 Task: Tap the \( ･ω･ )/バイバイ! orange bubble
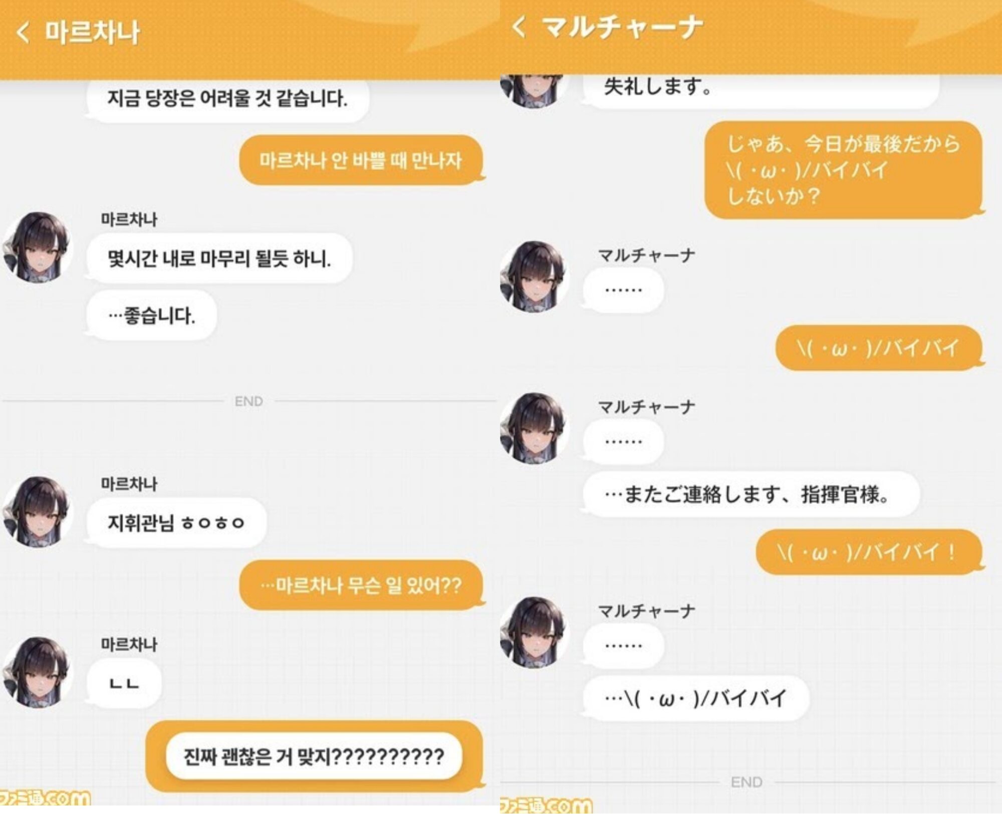pos(869,552)
